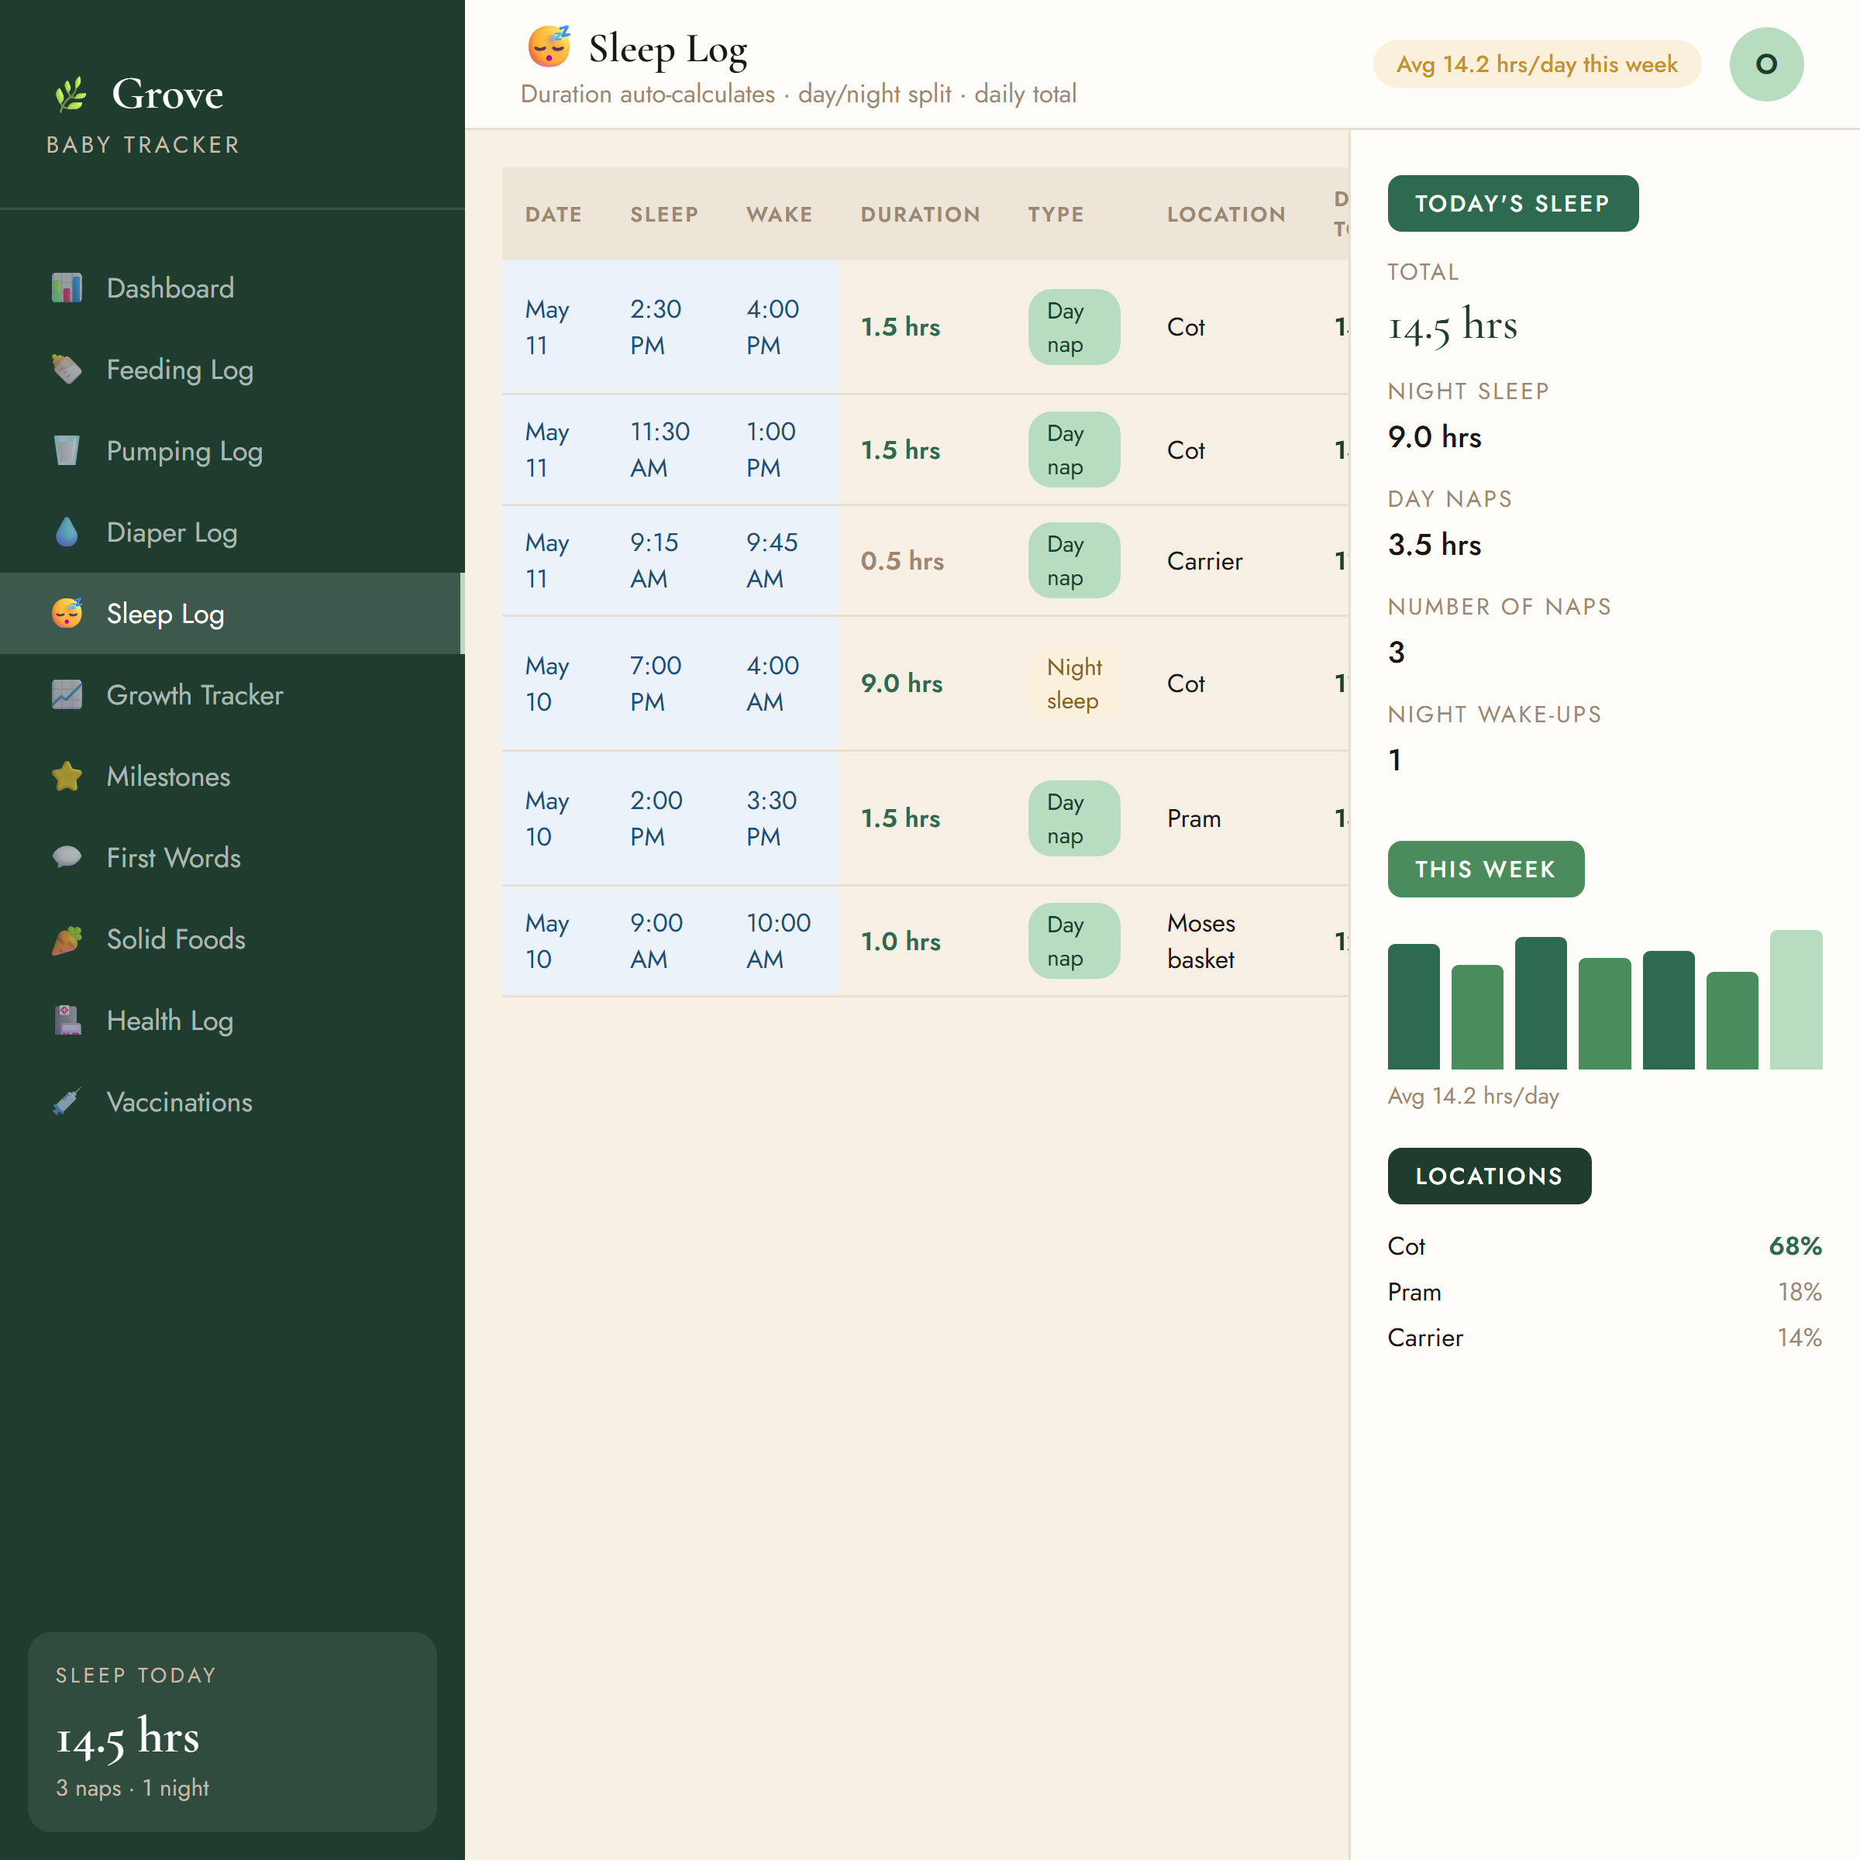
Task: Open the Milestones section
Action: click(x=232, y=776)
